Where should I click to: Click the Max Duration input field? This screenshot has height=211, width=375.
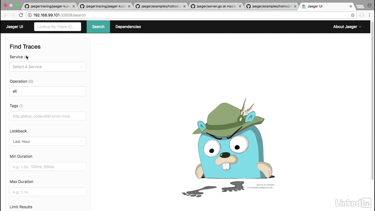pyautogui.click(x=48, y=192)
